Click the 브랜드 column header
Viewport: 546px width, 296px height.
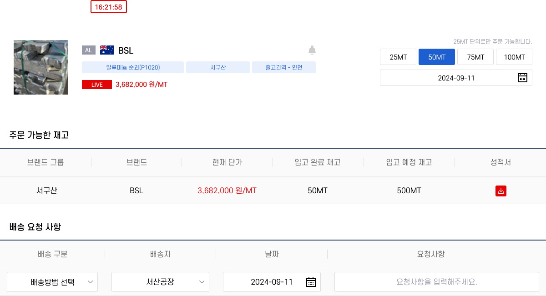(136, 162)
